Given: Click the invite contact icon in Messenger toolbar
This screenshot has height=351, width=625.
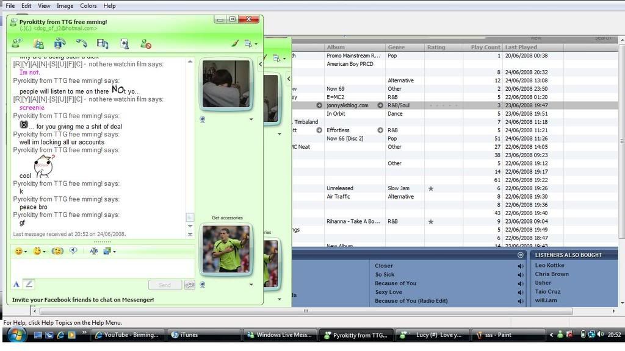Looking at the screenshot, I should 17,43.
